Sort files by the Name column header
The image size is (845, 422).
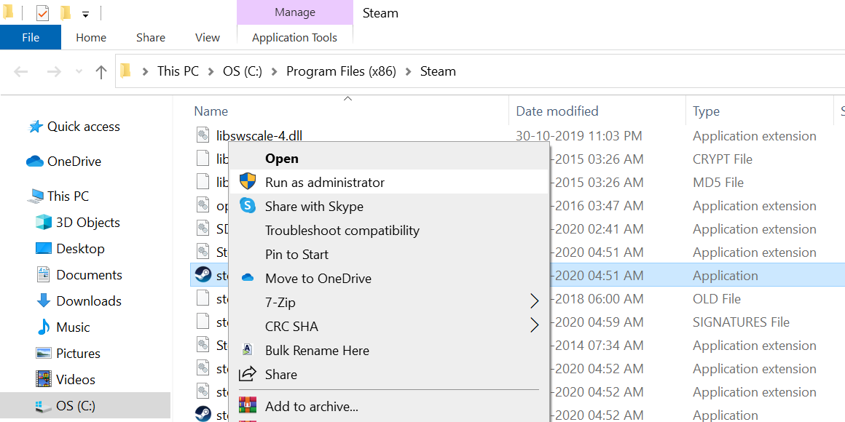coord(211,111)
